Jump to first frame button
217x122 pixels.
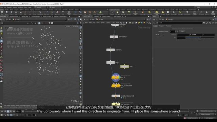[x=2, y=111]
